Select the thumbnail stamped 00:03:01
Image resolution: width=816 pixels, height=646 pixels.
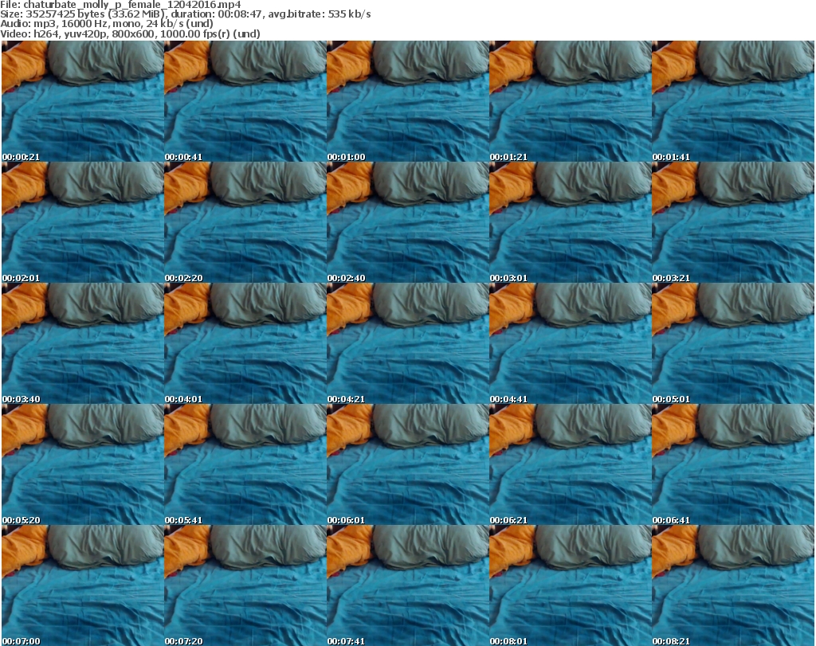click(571, 222)
